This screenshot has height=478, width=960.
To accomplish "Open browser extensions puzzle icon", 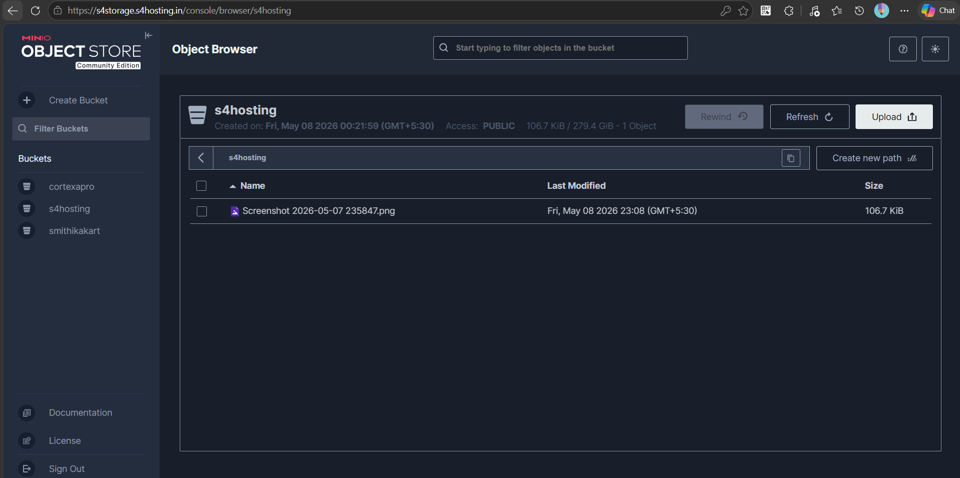I will (x=789, y=11).
